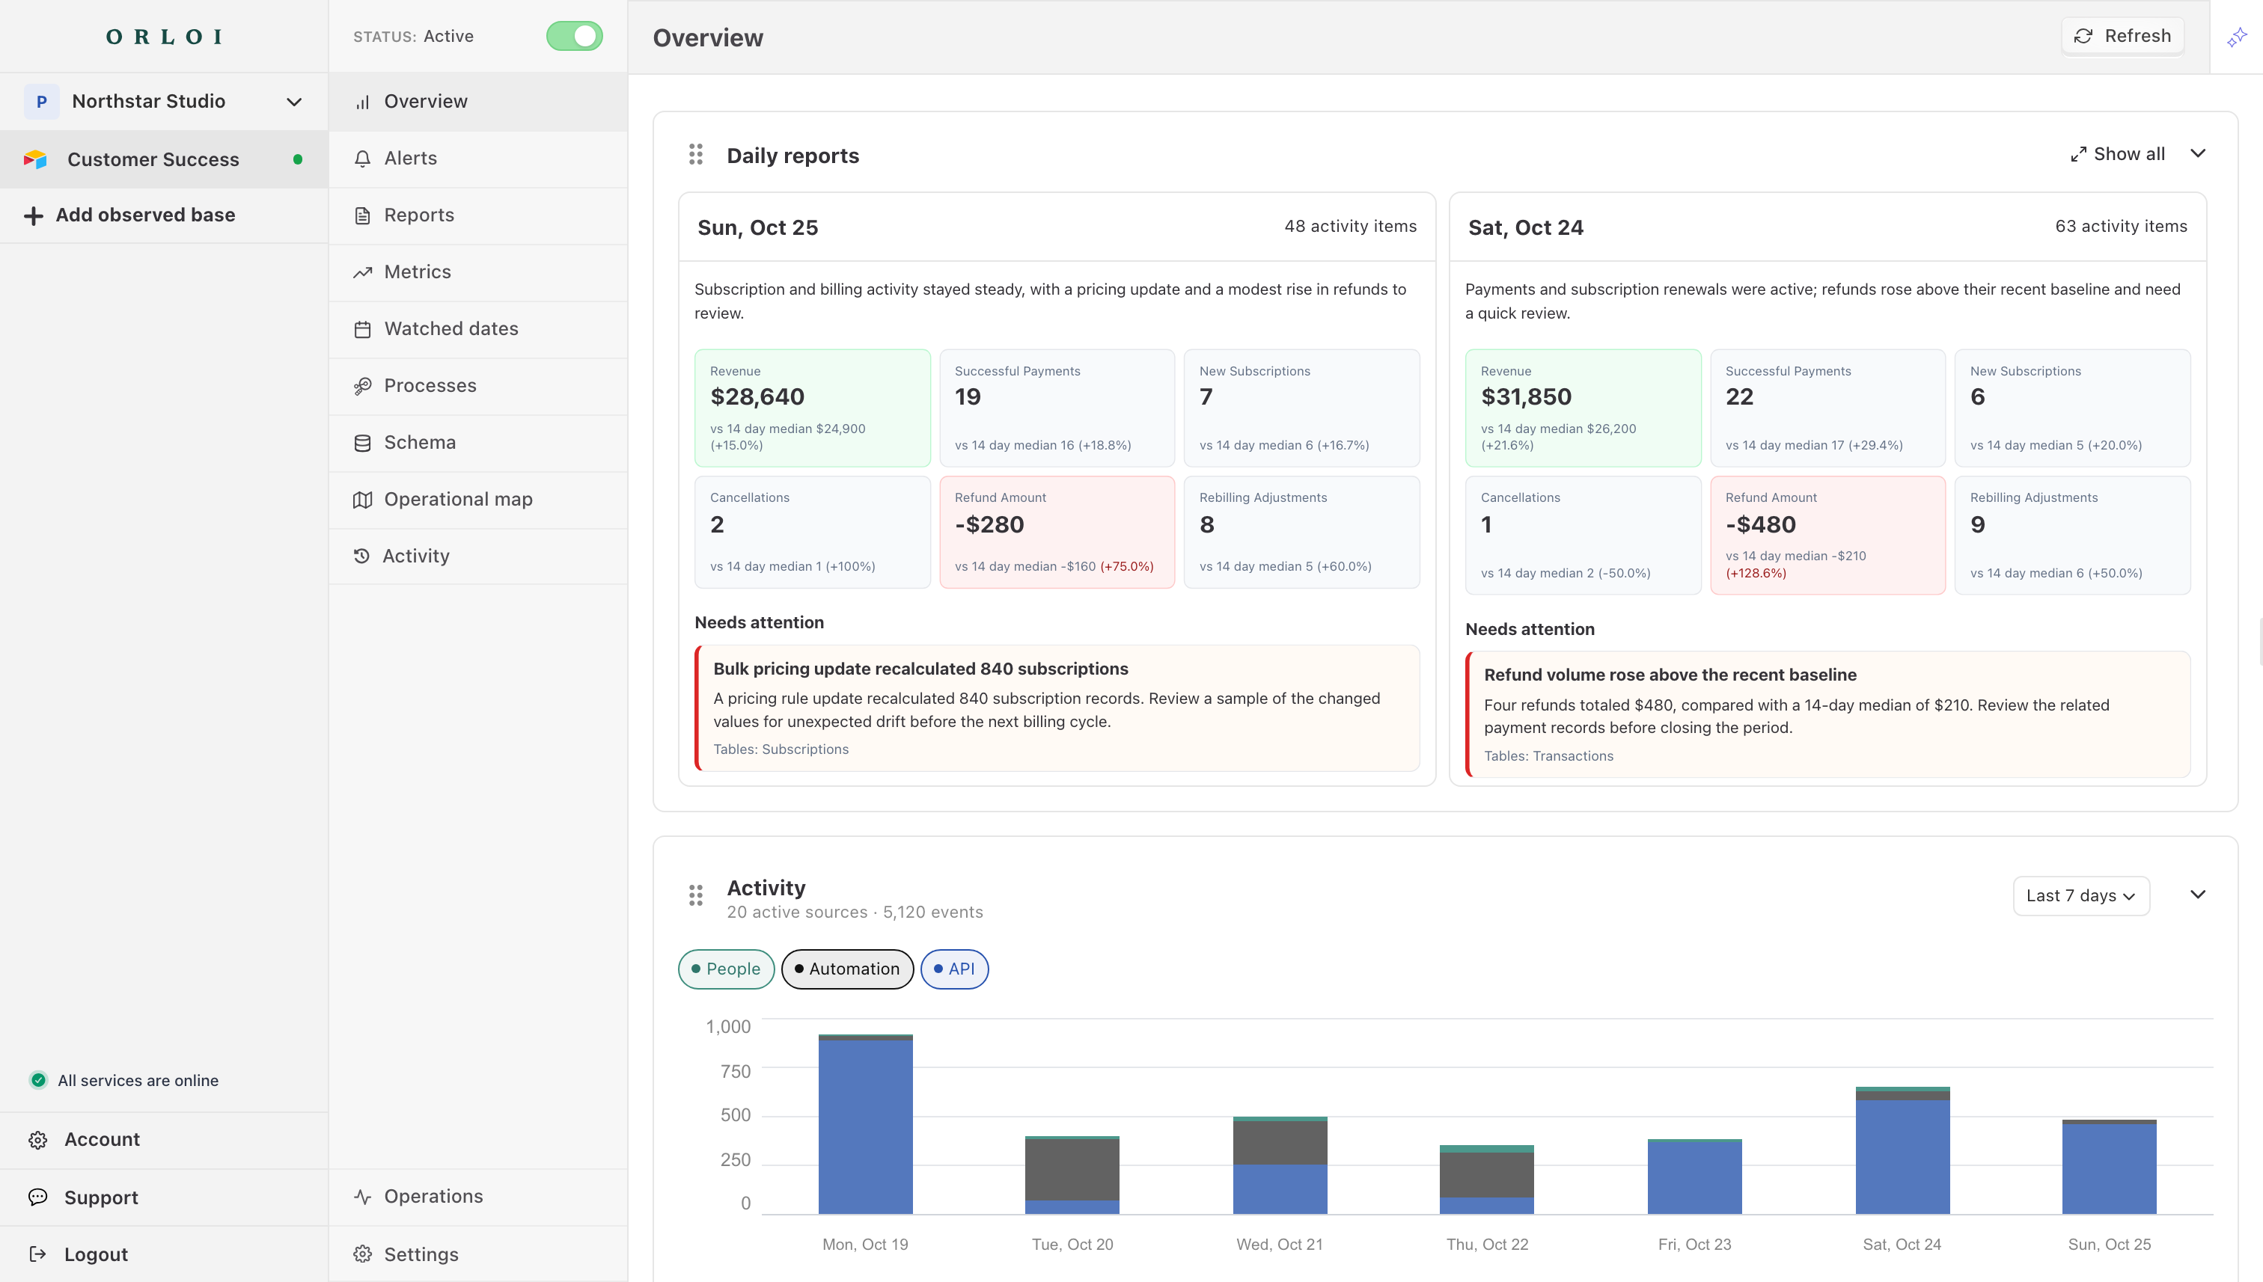The height and width of the screenshot is (1282, 2263).
Task: Click Add observed base
Action: (164, 215)
